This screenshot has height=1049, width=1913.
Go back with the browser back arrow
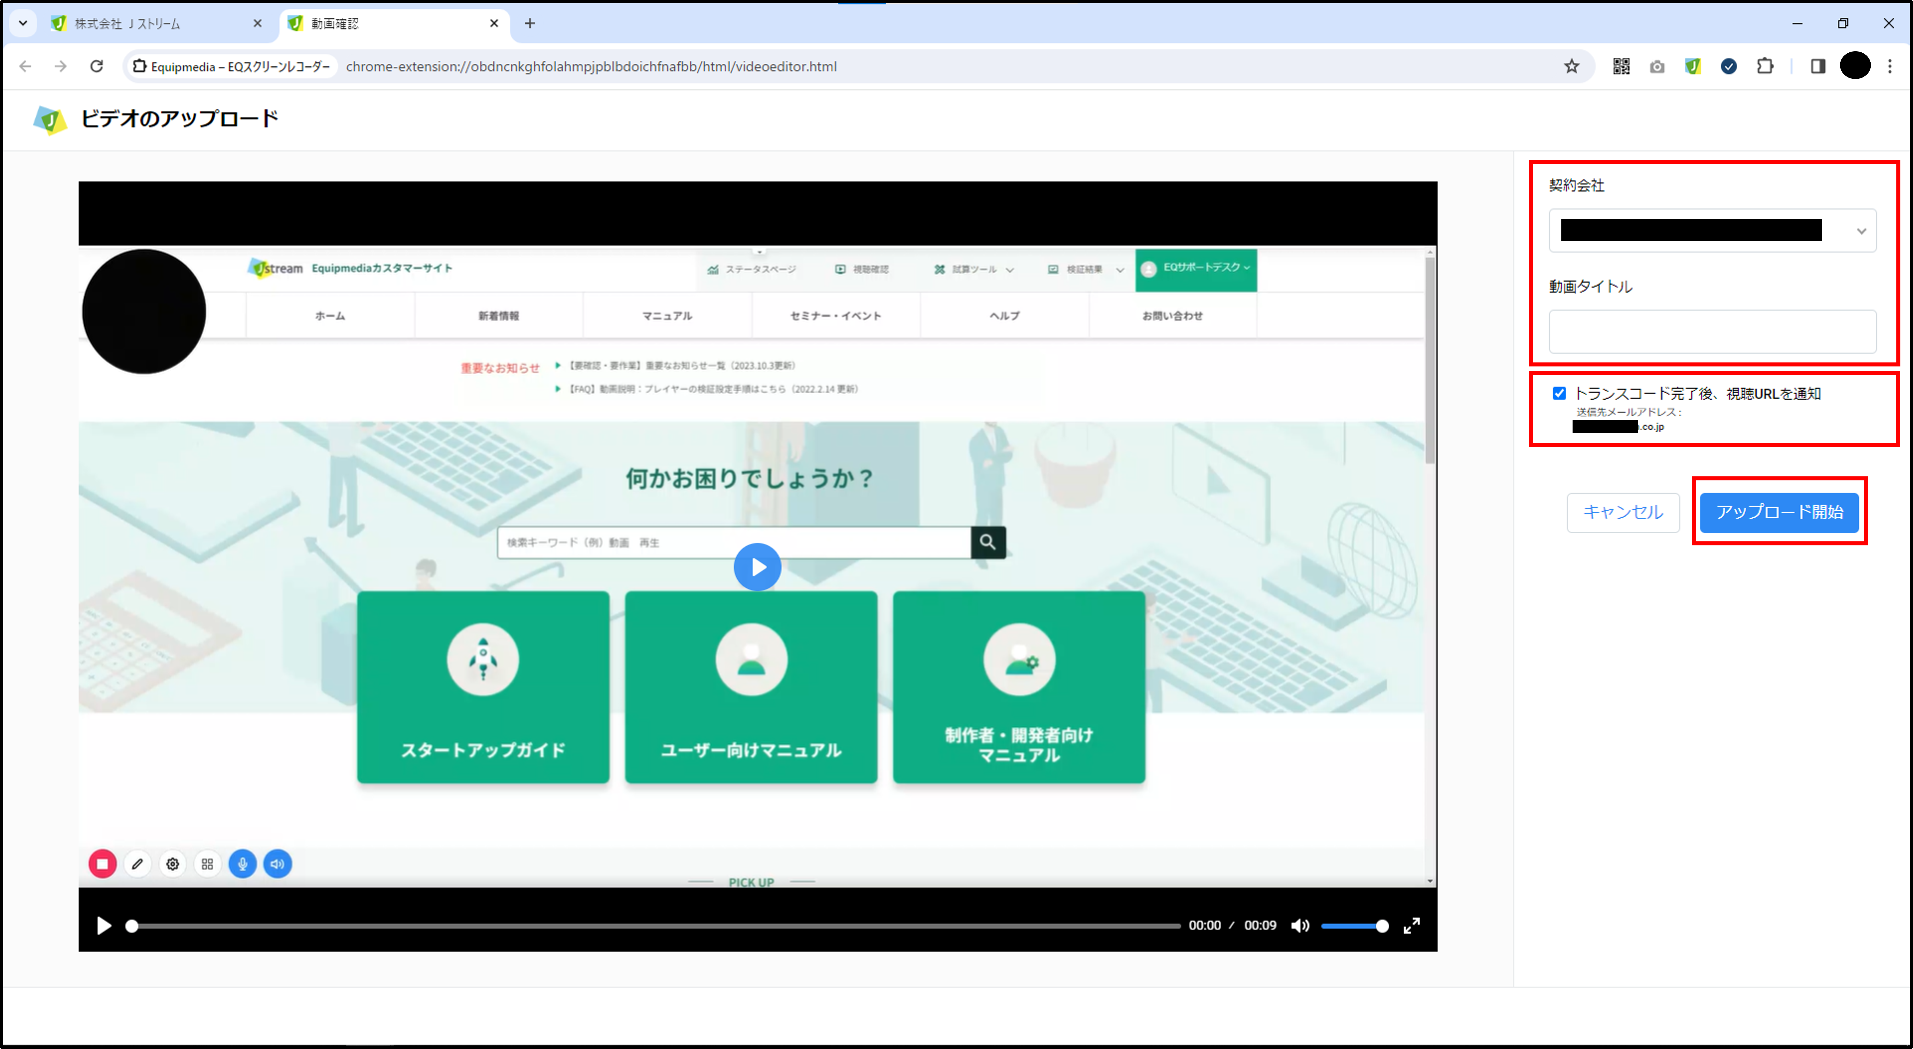(25, 66)
